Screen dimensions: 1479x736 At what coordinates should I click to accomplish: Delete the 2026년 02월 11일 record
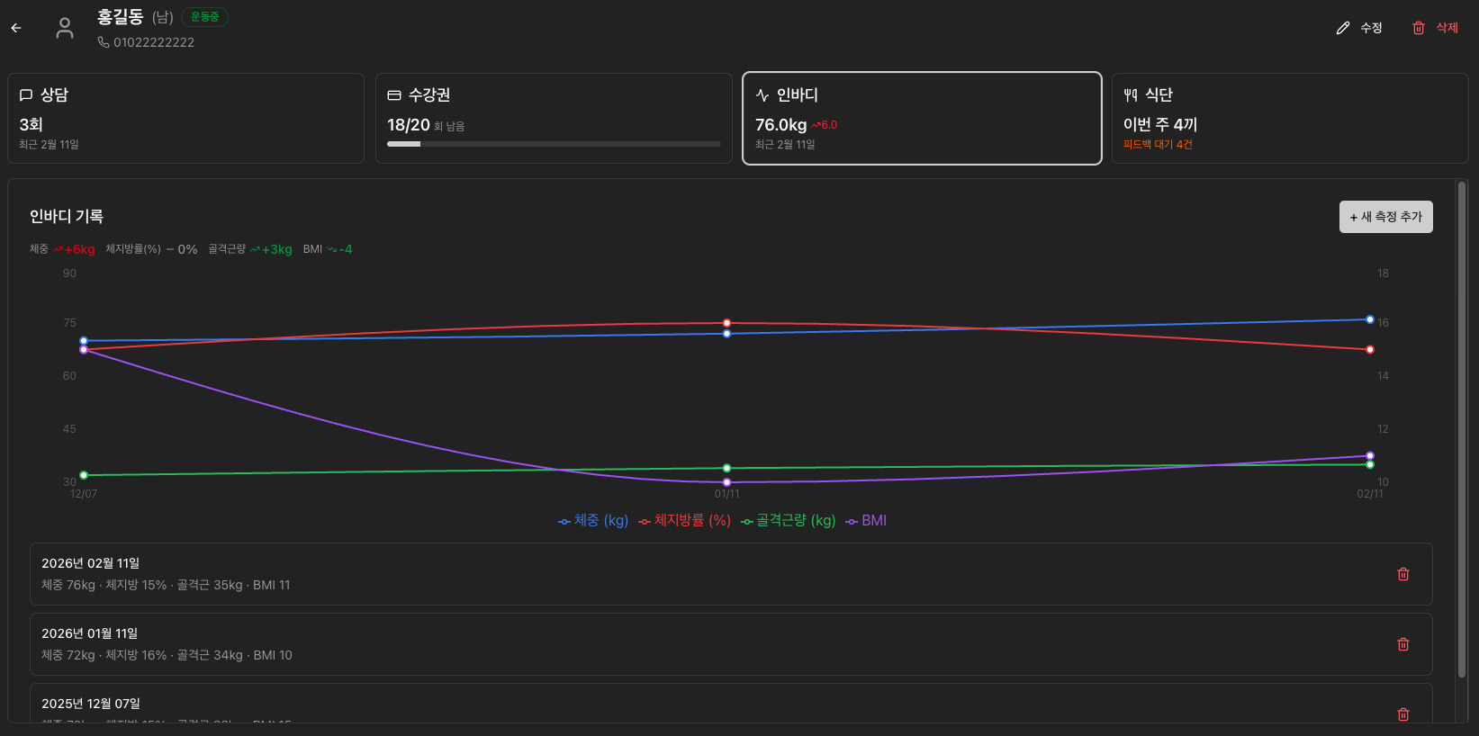click(1402, 574)
